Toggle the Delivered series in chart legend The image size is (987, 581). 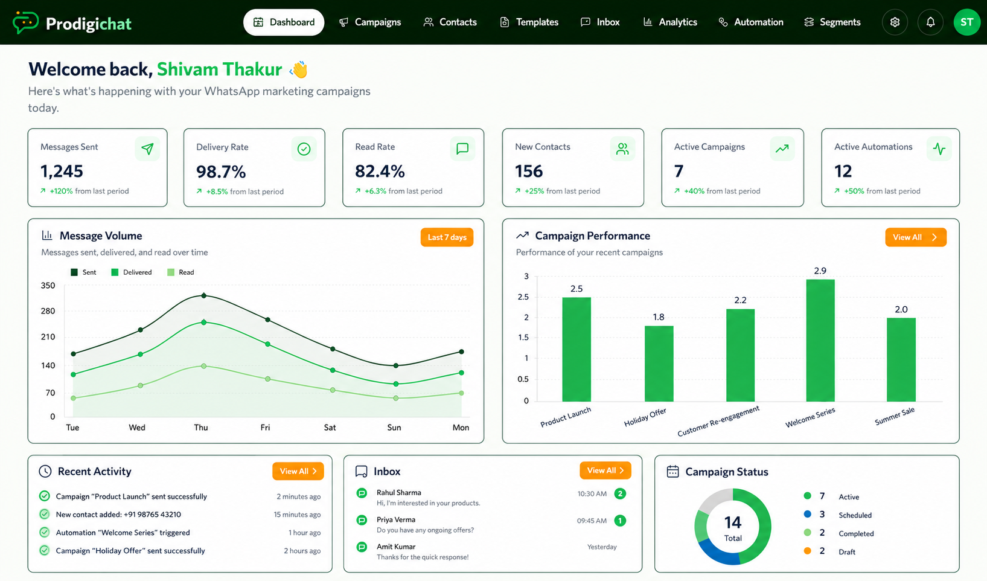132,272
